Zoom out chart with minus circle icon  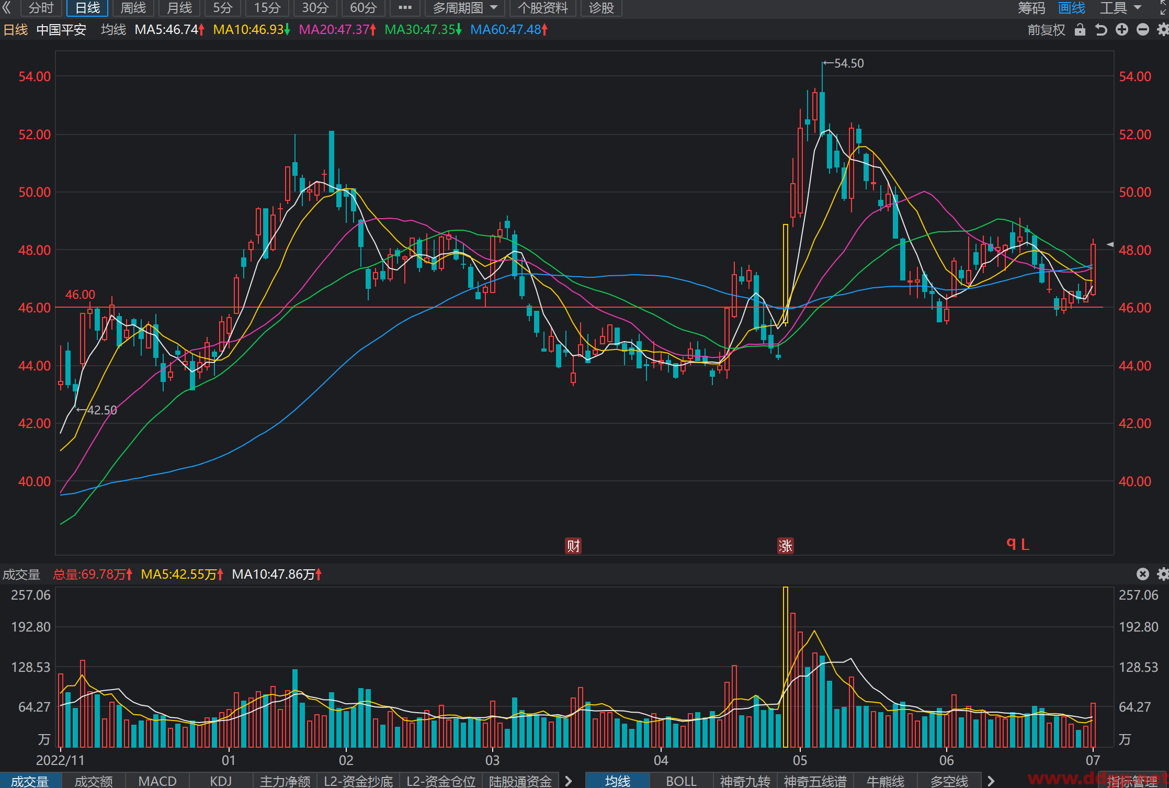(x=1143, y=30)
